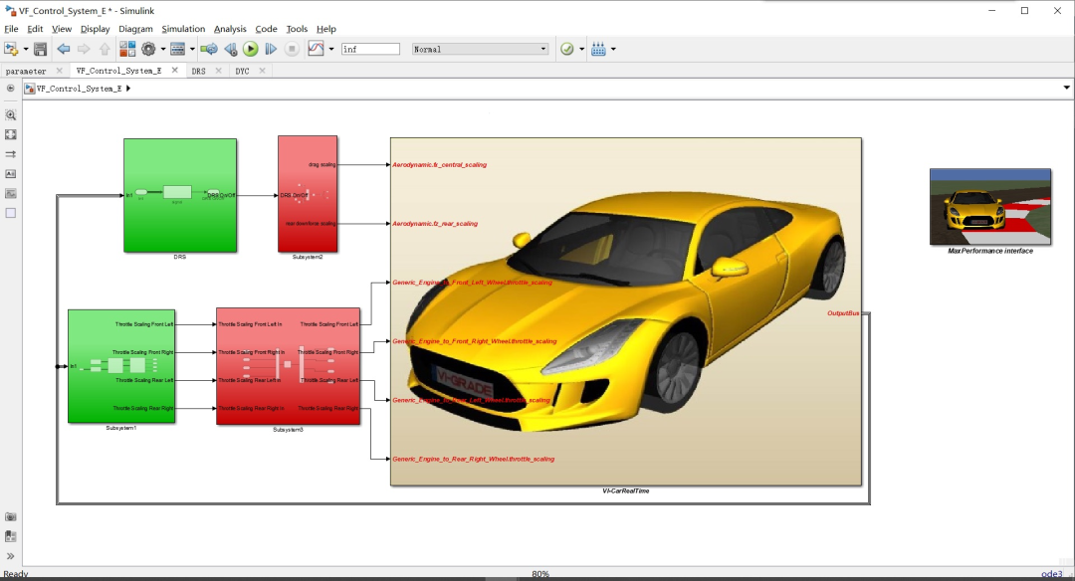
Task: Open the Simulation menu
Action: click(x=183, y=29)
